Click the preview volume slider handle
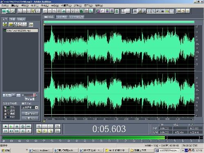Screen dimensions: 204x153 coord(34,95)
